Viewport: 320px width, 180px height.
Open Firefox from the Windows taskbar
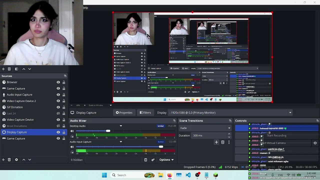[x=170, y=175]
